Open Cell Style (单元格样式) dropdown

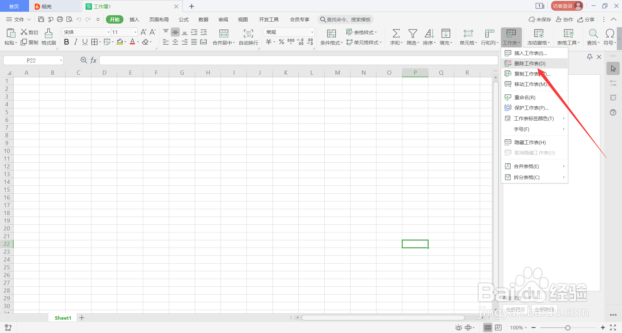coord(364,42)
